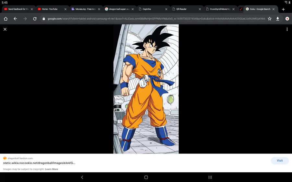Navigate back with the back arrow
The image size is (292, 182).
pos(15,19)
